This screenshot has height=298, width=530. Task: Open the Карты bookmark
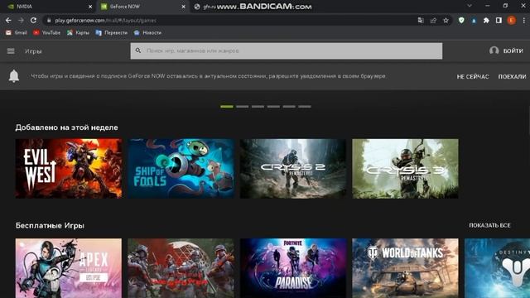[x=78, y=33]
